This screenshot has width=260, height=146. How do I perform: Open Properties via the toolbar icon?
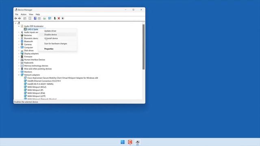(30, 18)
